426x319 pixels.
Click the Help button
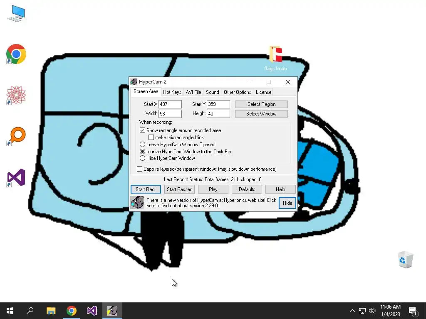click(280, 189)
